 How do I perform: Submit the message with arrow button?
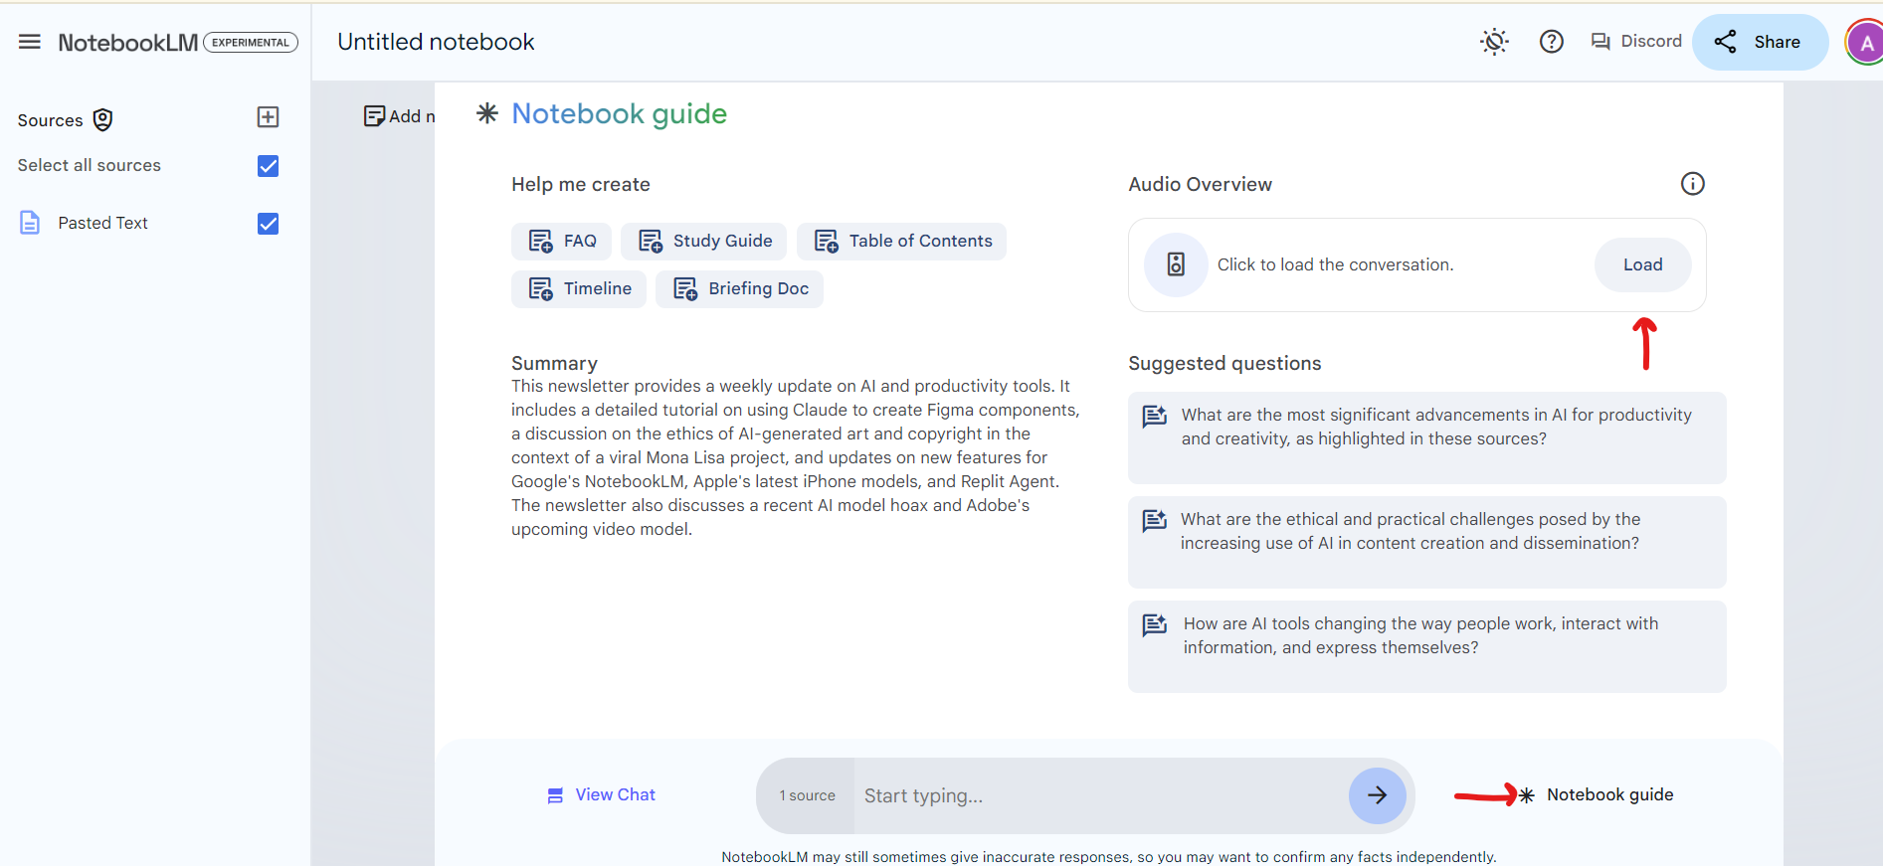(1377, 795)
